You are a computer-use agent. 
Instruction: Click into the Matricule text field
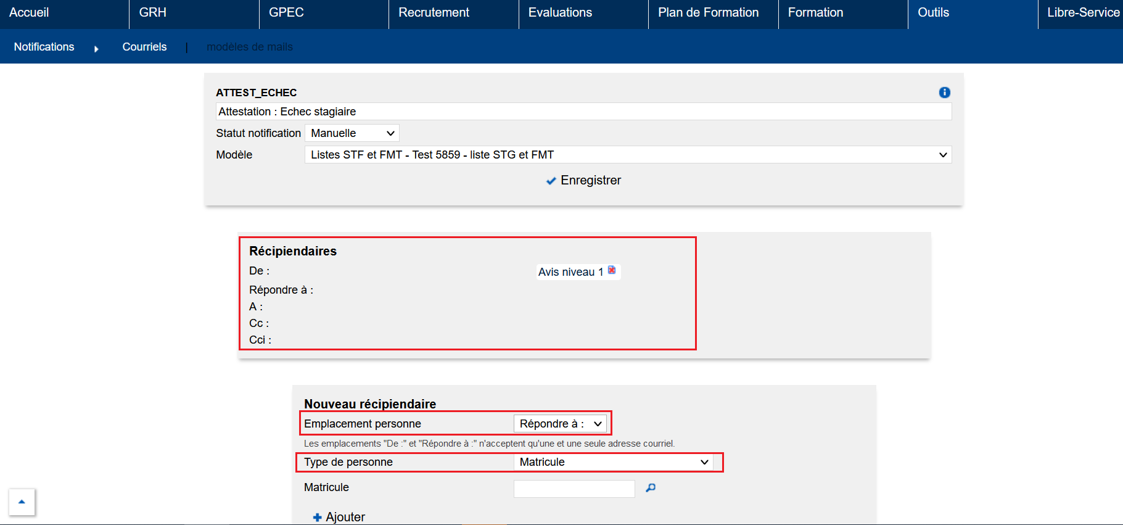point(574,489)
